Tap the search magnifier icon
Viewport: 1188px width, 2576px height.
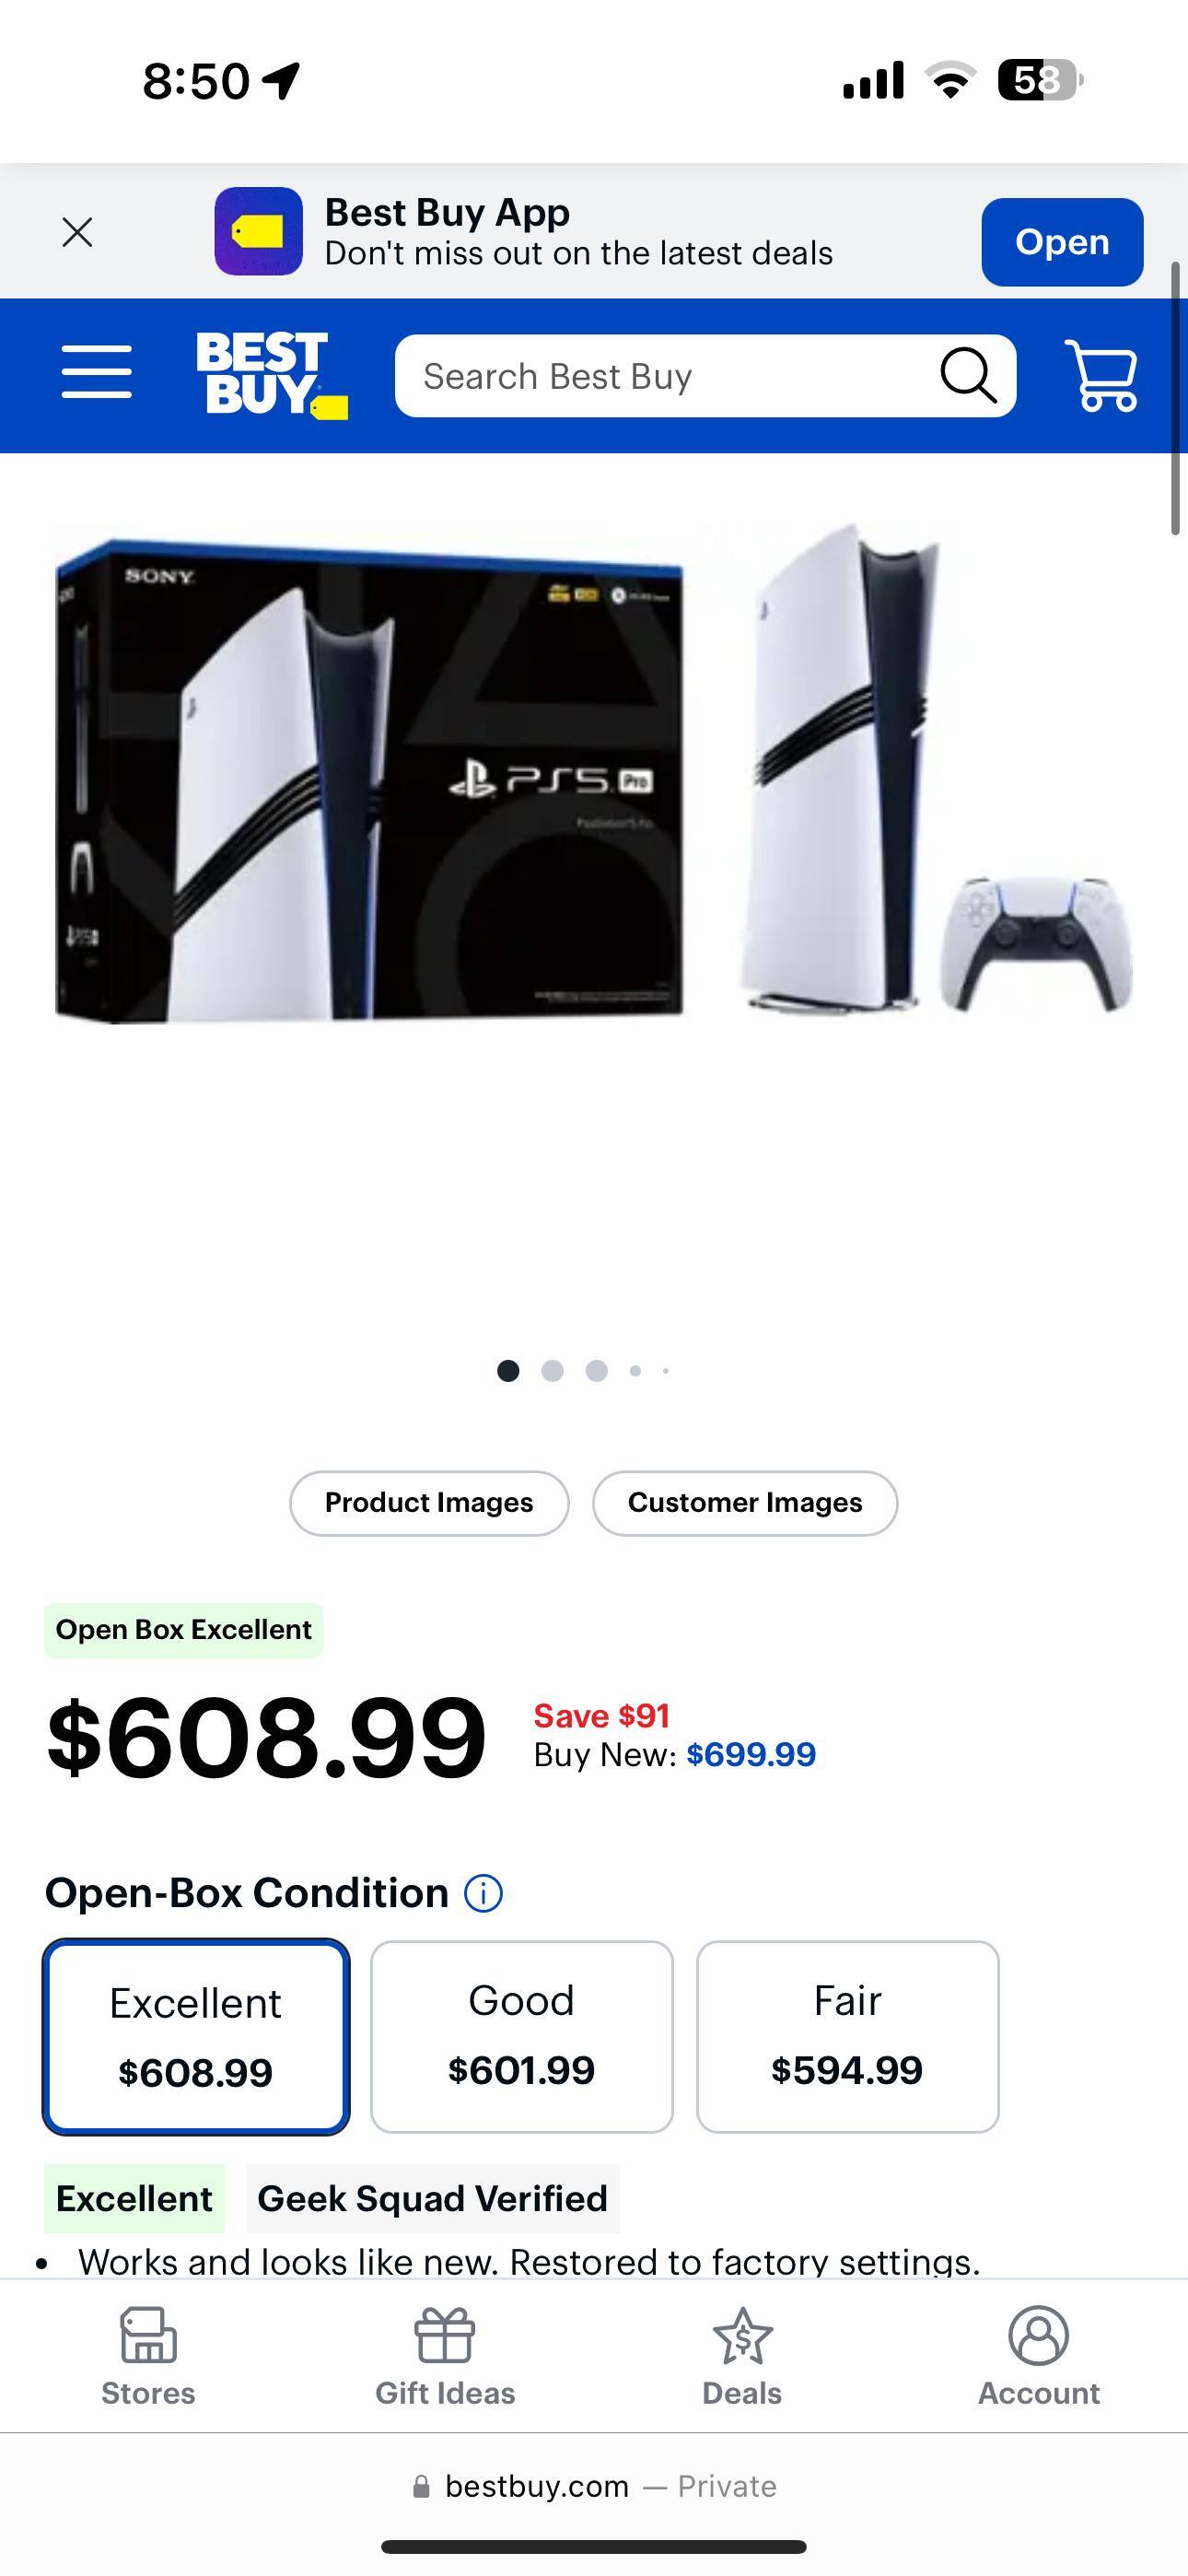pos(968,376)
